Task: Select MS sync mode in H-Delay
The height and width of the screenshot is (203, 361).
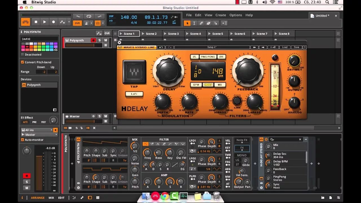Action: tap(220, 85)
